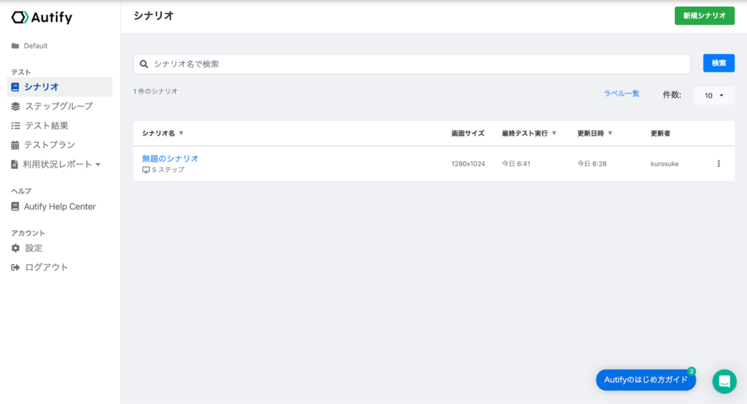
Task: Click the テストプラン calendar icon
Action: click(15, 145)
